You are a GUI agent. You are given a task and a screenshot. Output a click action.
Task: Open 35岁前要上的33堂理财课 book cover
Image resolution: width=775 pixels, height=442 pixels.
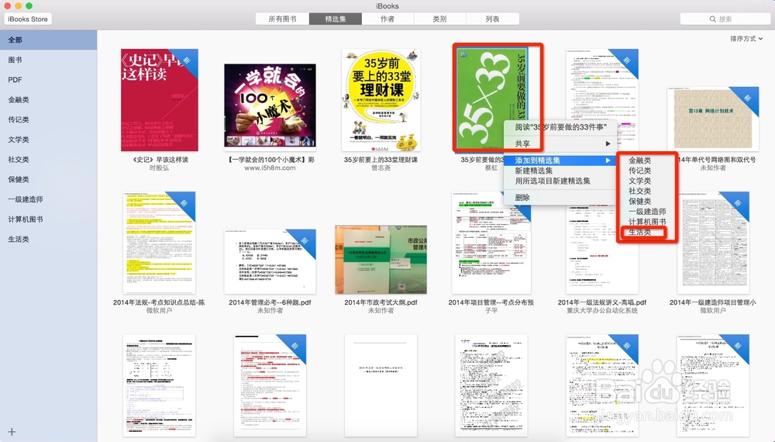coord(381,100)
